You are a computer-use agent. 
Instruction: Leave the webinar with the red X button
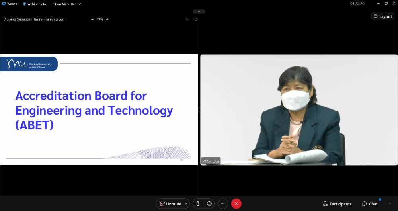pos(236,204)
